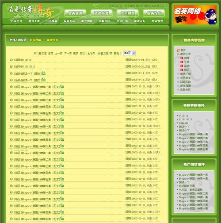Click the 游戏公告 breadcrumb link
The image size is (221, 223).
53,40
